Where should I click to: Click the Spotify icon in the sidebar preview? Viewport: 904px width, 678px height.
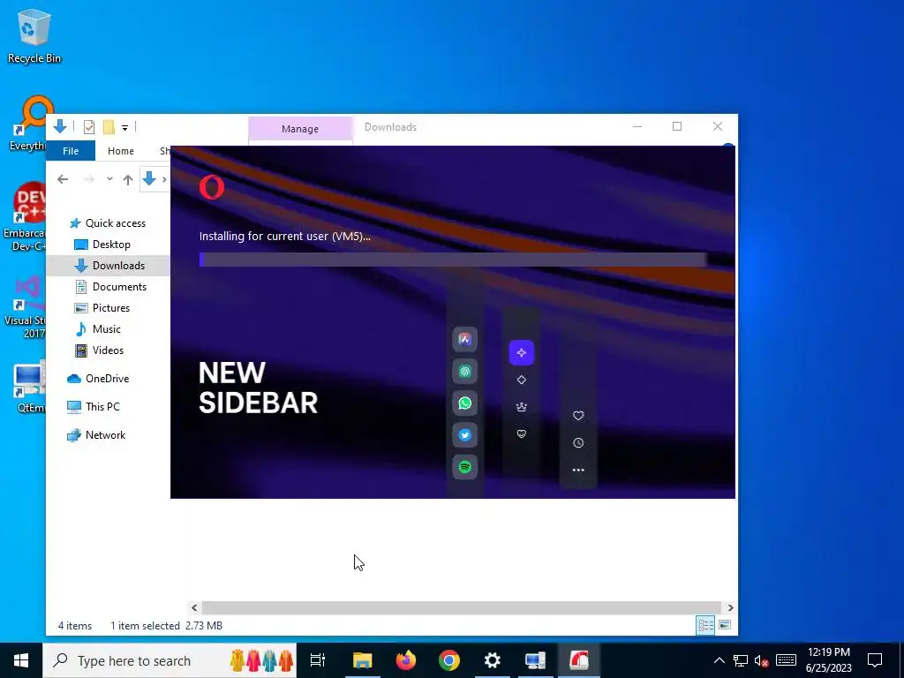pyautogui.click(x=464, y=466)
